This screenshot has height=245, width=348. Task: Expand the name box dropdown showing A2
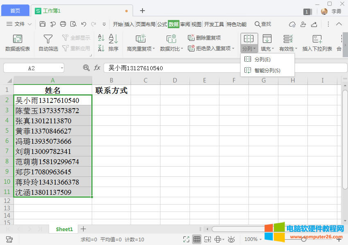pyautogui.click(x=62, y=68)
